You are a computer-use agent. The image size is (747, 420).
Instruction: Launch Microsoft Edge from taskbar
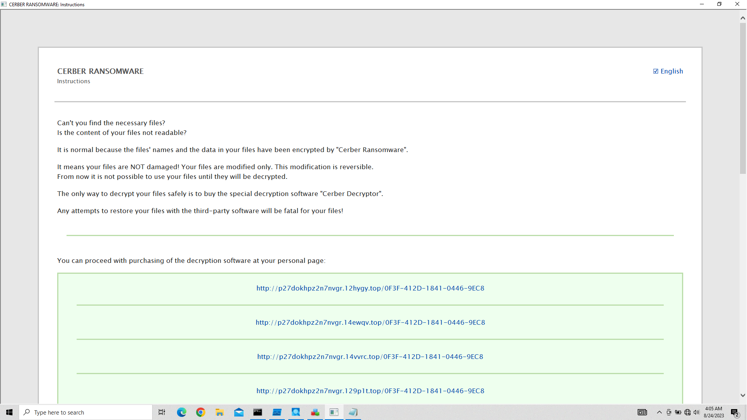click(182, 412)
